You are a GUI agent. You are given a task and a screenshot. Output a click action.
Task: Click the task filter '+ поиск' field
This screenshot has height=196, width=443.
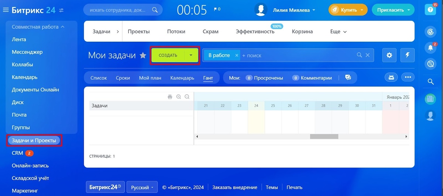point(298,55)
